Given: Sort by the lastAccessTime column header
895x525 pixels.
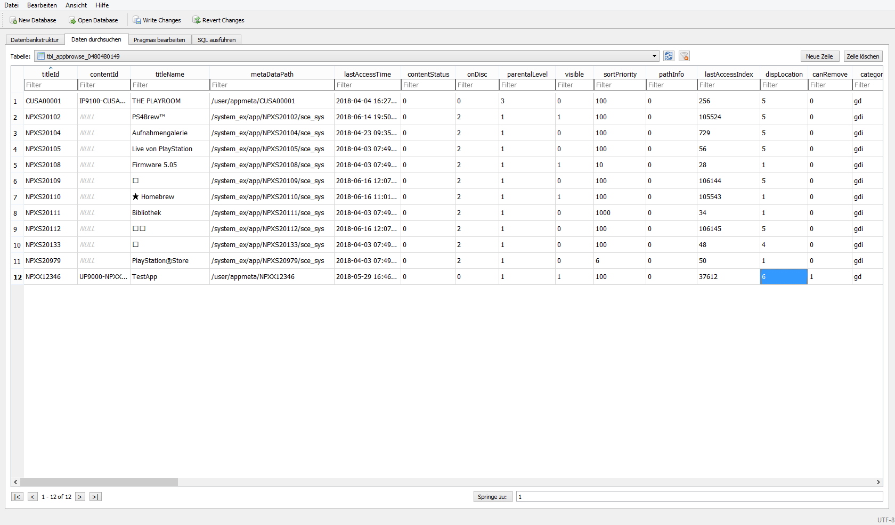Looking at the screenshot, I should [x=367, y=74].
